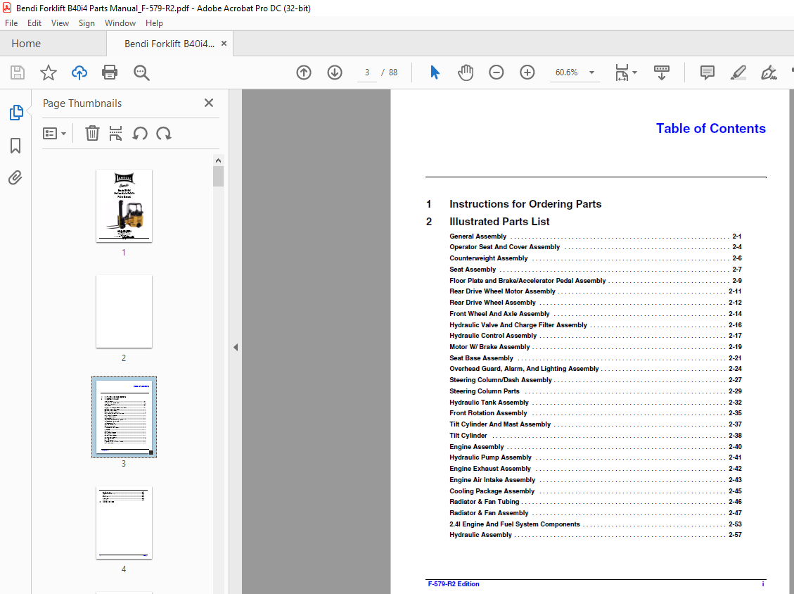
Task: Click the Save file icon
Action: (18, 72)
